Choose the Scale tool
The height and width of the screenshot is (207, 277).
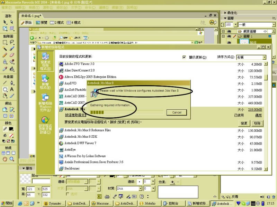5,29
